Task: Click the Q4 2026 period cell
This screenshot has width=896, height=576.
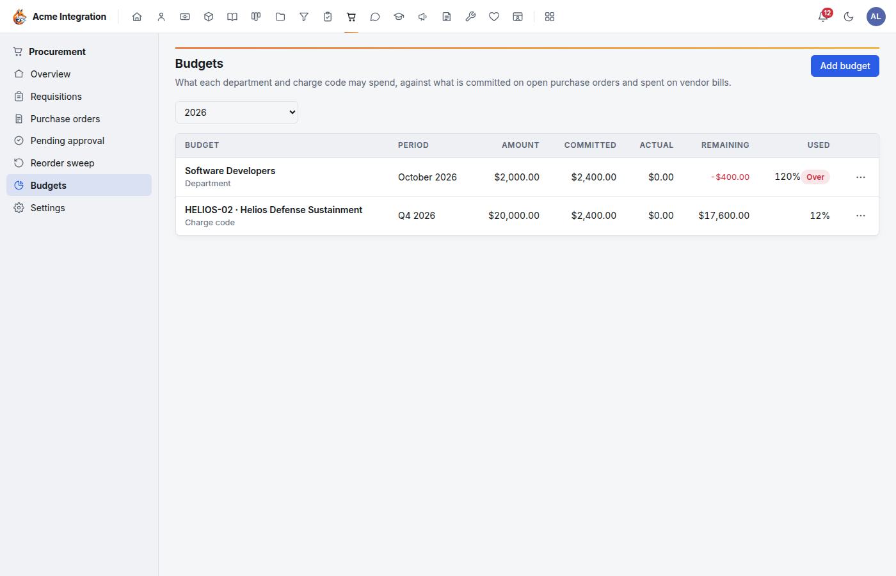Action: pyautogui.click(x=417, y=216)
